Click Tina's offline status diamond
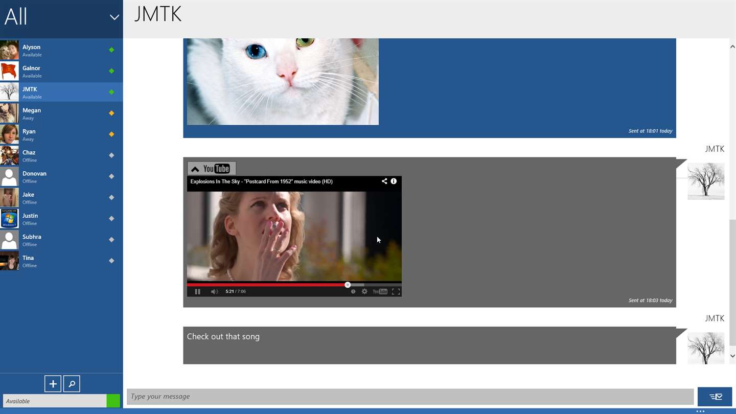This screenshot has height=414, width=736. point(111,261)
